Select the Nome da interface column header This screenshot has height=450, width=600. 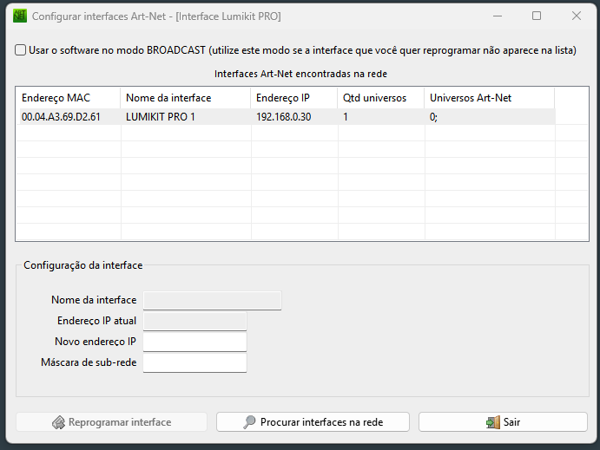[186, 98]
